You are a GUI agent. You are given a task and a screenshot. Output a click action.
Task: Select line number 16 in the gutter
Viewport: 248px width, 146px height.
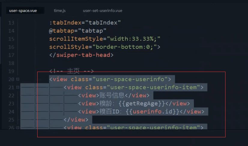(11, 47)
